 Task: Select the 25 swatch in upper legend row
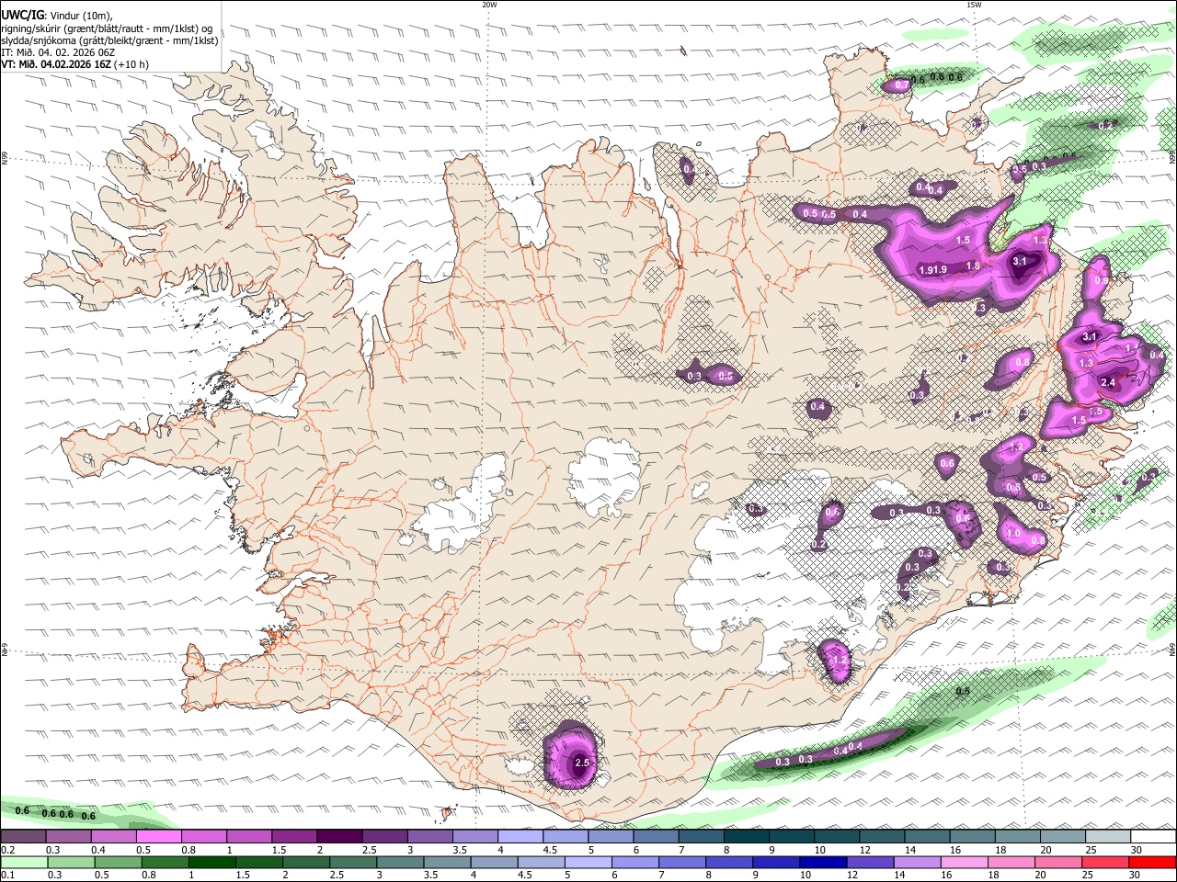(1107, 837)
